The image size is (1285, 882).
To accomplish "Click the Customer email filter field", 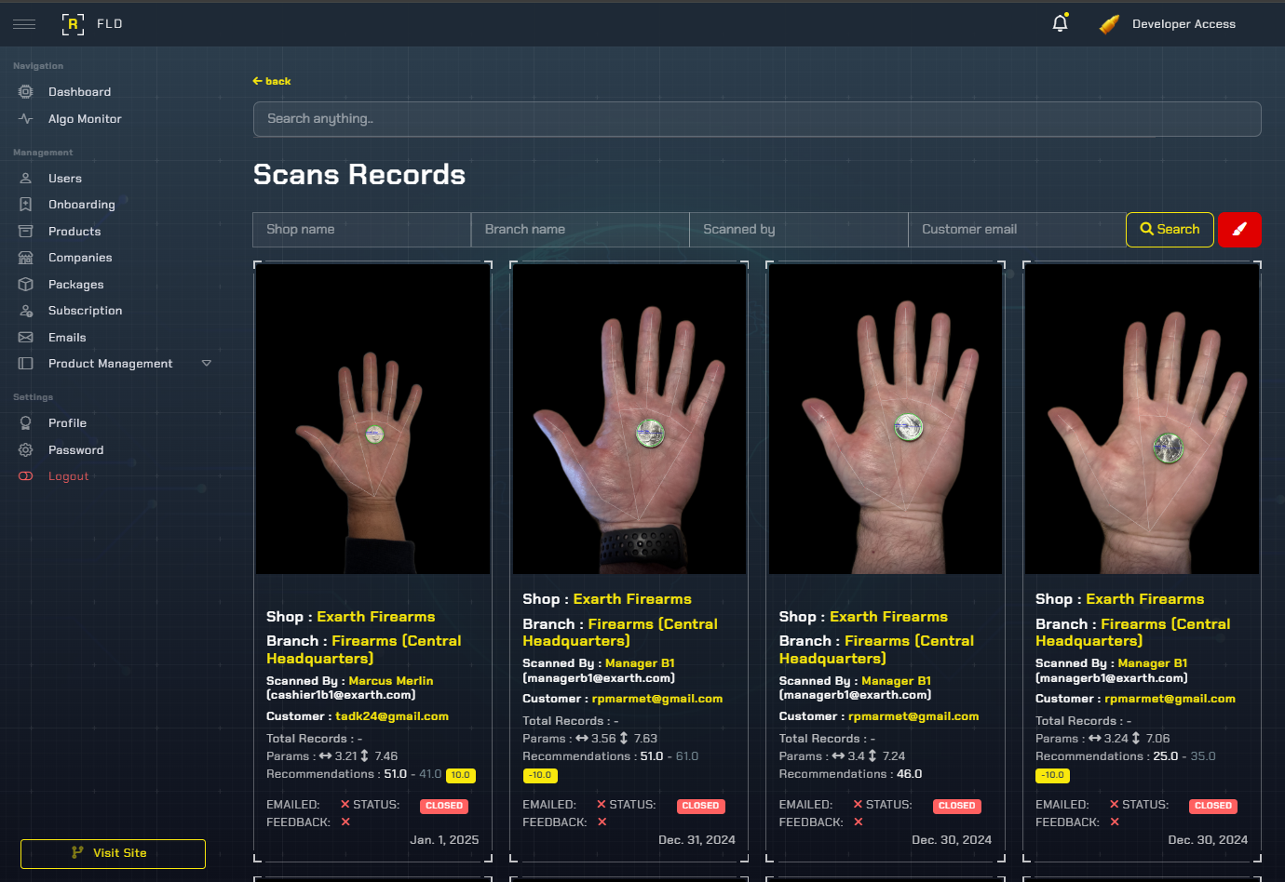I will [x=1017, y=229].
